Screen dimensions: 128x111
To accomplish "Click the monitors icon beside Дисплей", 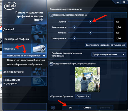I will click(x=39, y=29).
